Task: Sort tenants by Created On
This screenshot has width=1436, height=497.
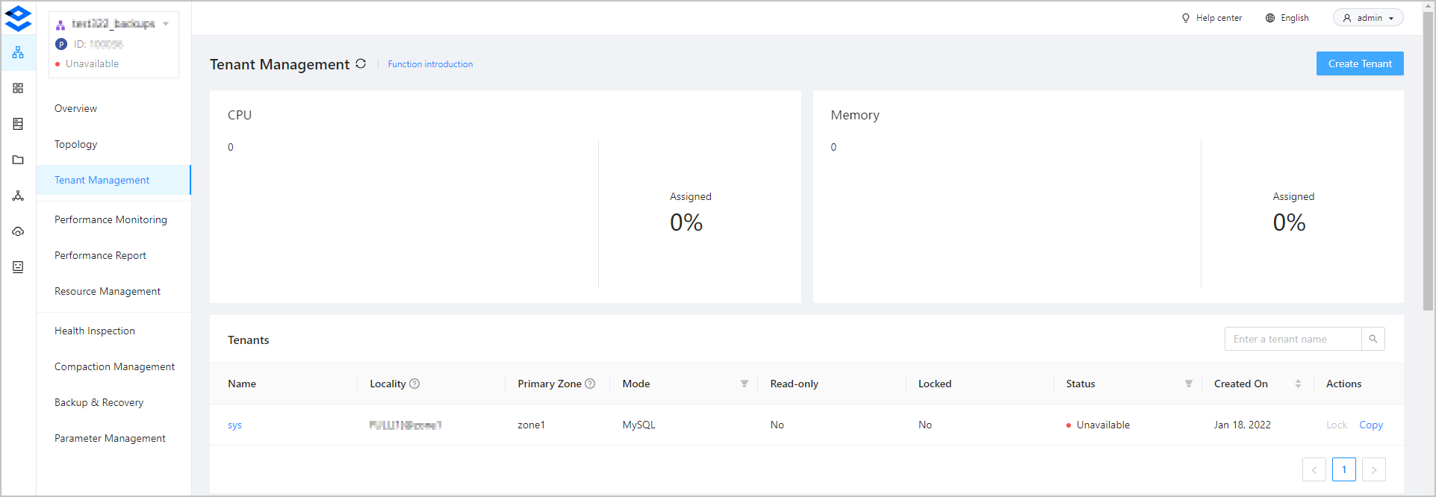Action: [1298, 384]
